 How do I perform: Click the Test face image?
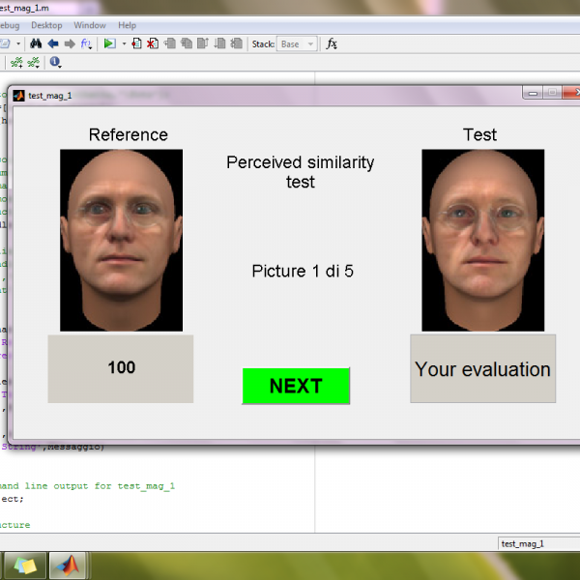(482, 240)
